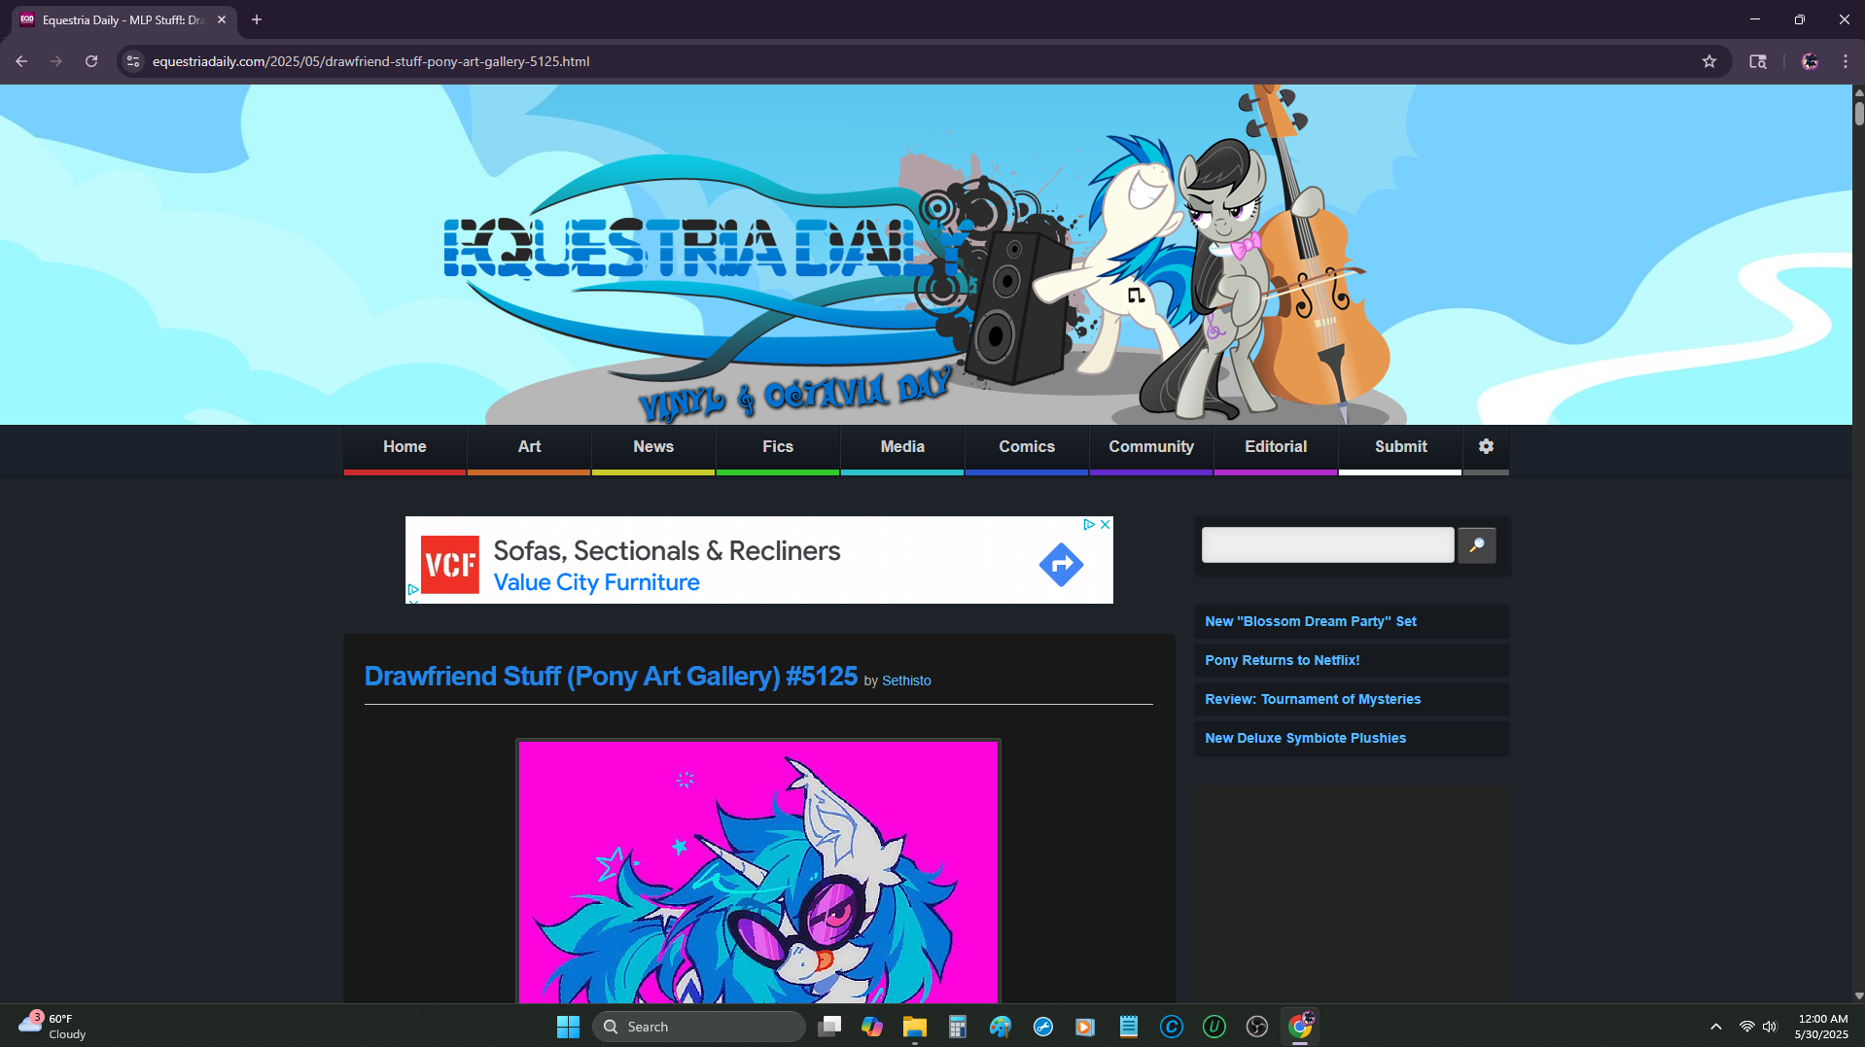The height and width of the screenshot is (1047, 1865).
Task: Reload the page with refresh icon
Action: (91, 61)
